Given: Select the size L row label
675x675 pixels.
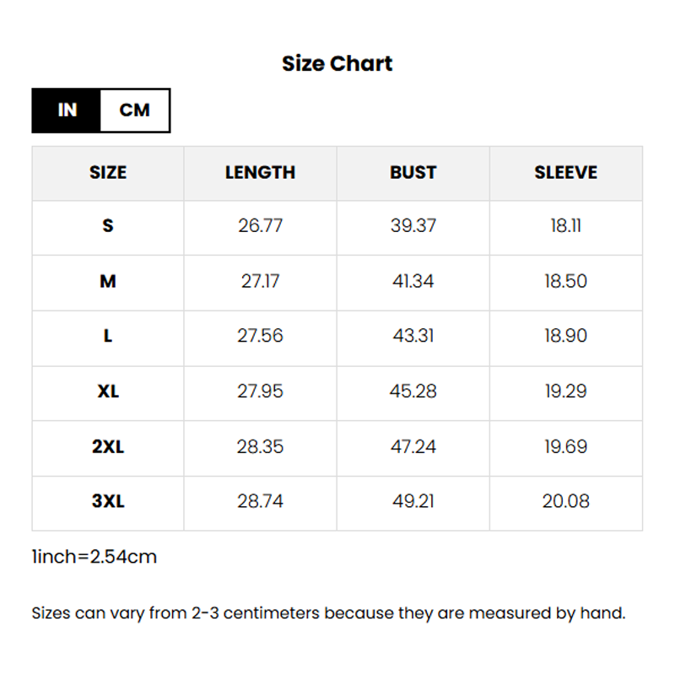Looking at the screenshot, I should 108,336.
